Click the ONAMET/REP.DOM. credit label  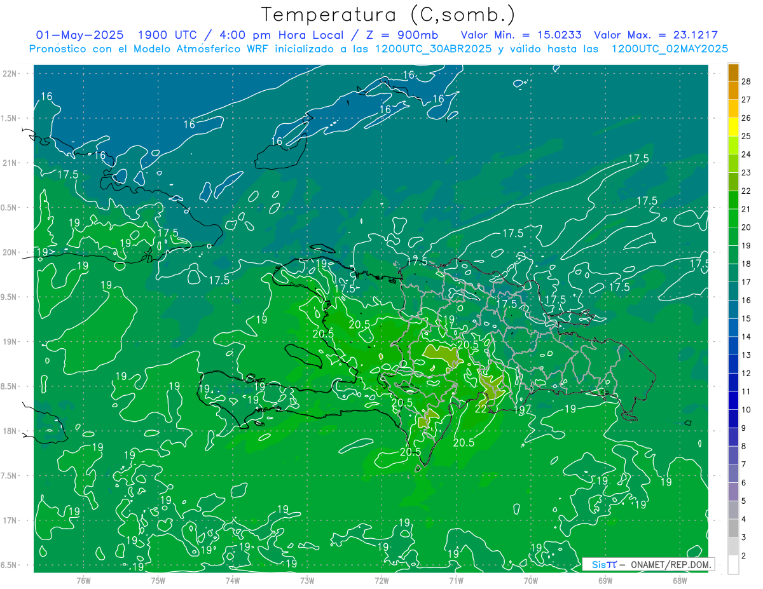click(x=671, y=564)
